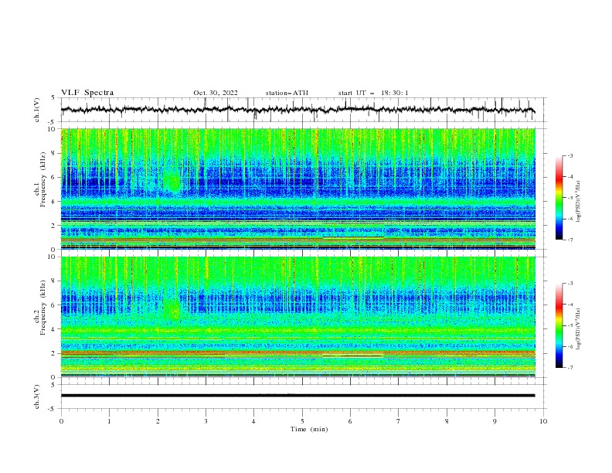Viewport: 612px width, 473px height.
Task: Click the ch.2 'Frequency (kHz)' axis label
Action: [x=43, y=308]
